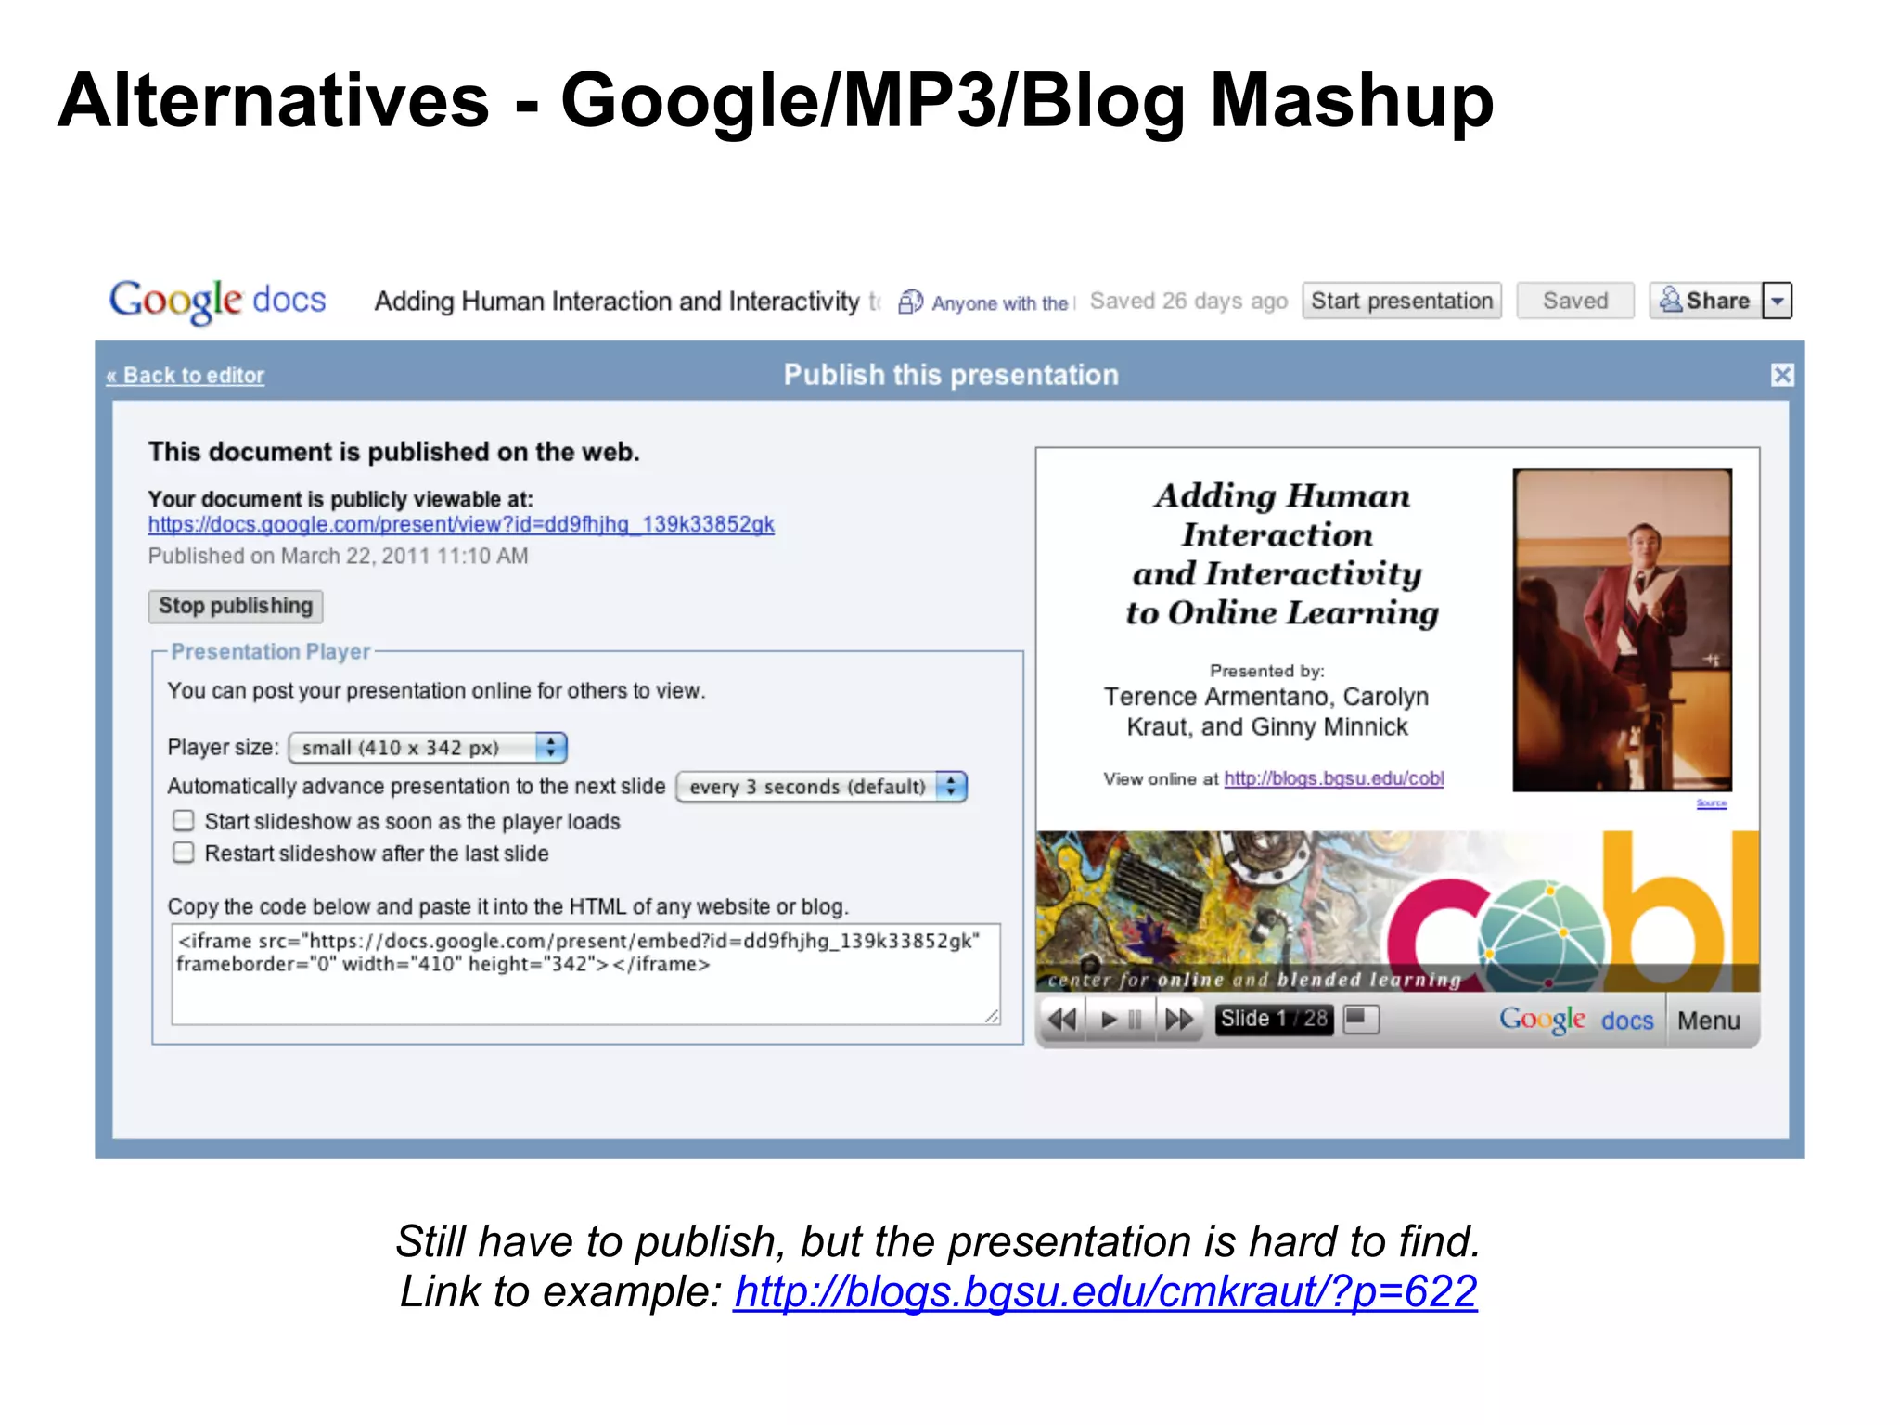This screenshot has height=1425, width=1900.
Task: Click the Google docs logo in the player bar
Action: pyautogui.click(x=1576, y=1020)
